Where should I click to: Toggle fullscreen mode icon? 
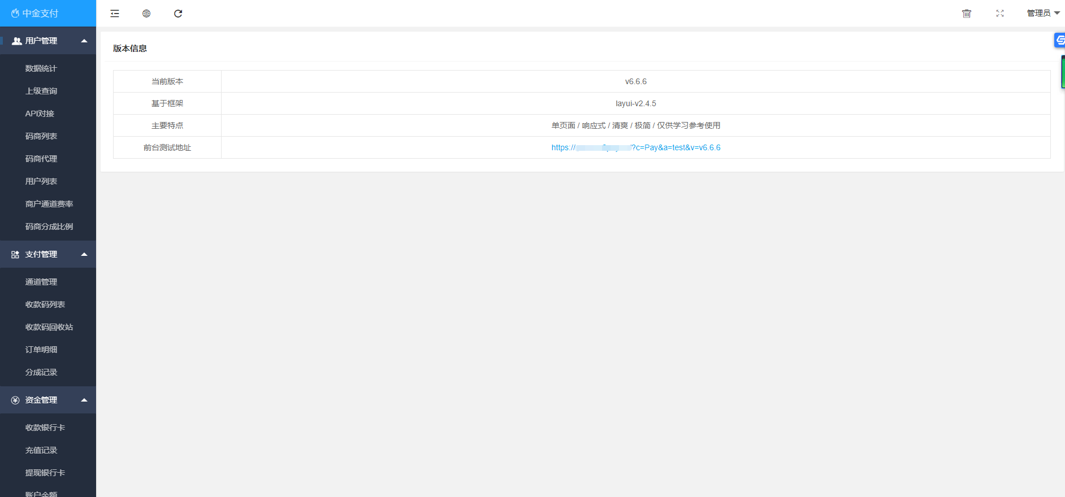point(1000,14)
